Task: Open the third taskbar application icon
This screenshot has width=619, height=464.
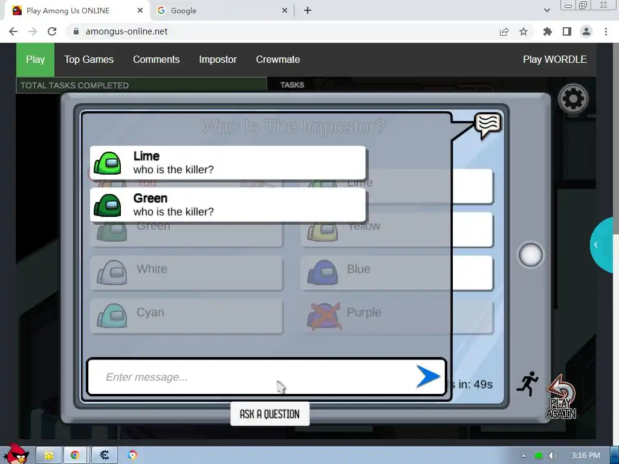Action: [104, 456]
